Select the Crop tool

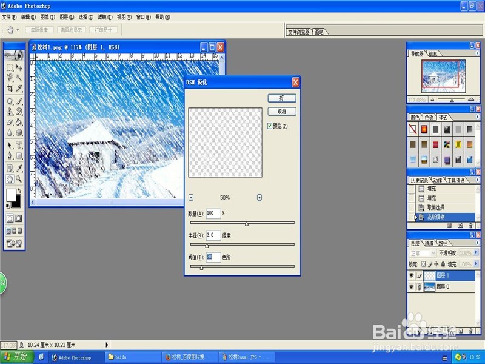pos(10,88)
